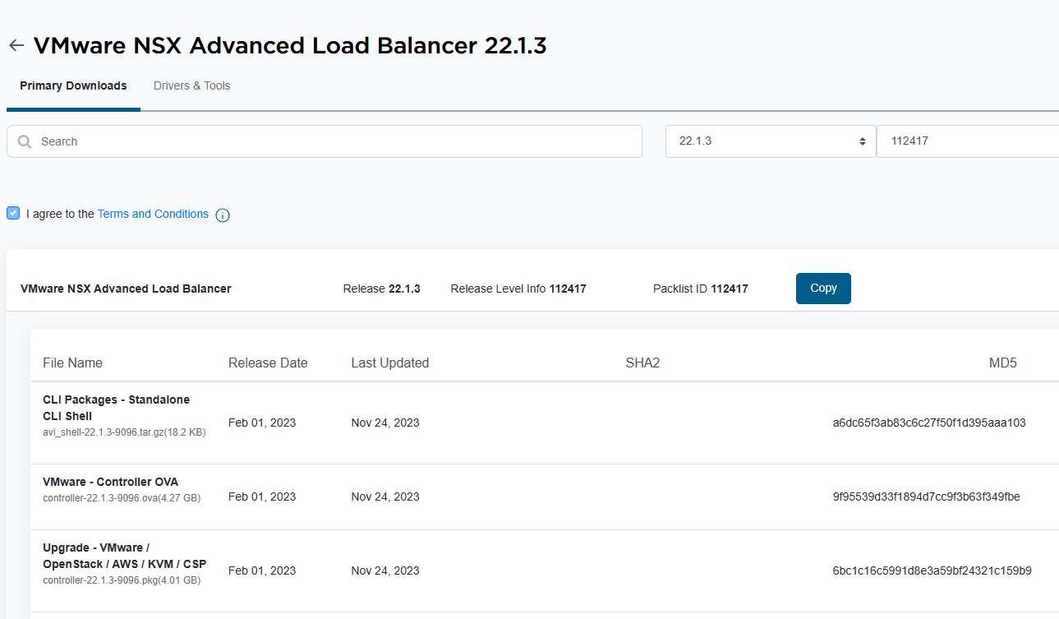Click the bold VMware NSX Advanced Load Balancer product row
This screenshot has height=619, width=1059.
click(126, 289)
